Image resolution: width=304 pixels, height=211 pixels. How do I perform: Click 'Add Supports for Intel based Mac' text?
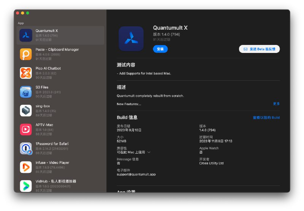145,74
